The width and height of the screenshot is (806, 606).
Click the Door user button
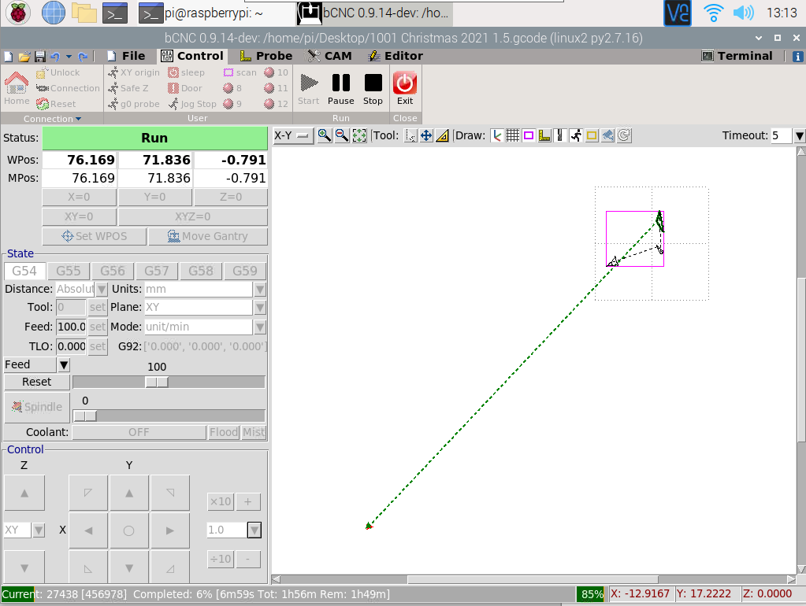click(x=185, y=88)
